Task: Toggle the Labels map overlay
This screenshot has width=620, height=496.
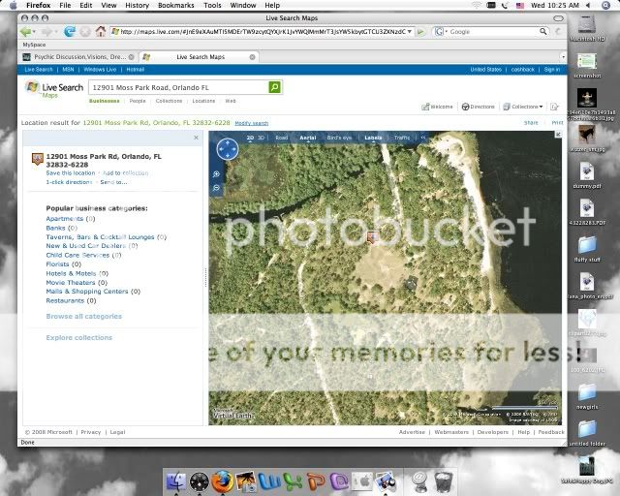Action: pyautogui.click(x=372, y=138)
